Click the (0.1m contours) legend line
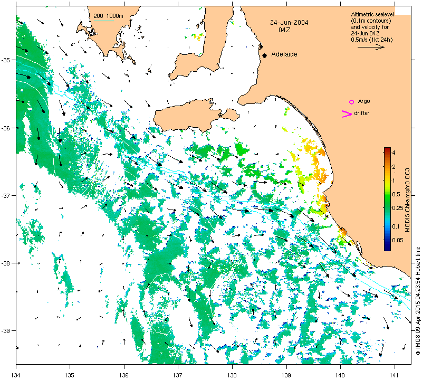This screenshot has width=422, height=380. 371,21
